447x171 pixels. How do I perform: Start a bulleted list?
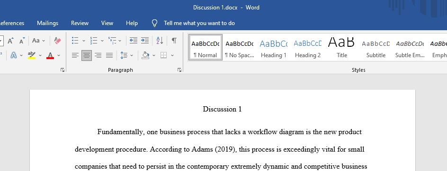[75, 41]
